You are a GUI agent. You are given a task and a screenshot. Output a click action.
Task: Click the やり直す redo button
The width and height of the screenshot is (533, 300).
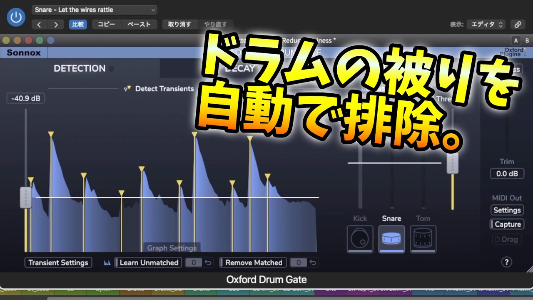pyautogui.click(x=215, y=25)
